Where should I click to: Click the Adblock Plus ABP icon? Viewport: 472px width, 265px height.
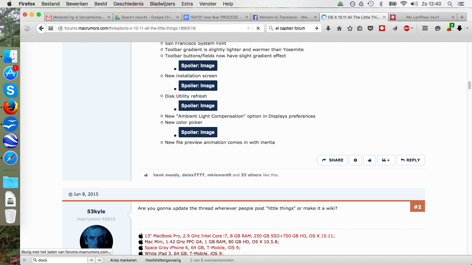click(x=407, y=28)
